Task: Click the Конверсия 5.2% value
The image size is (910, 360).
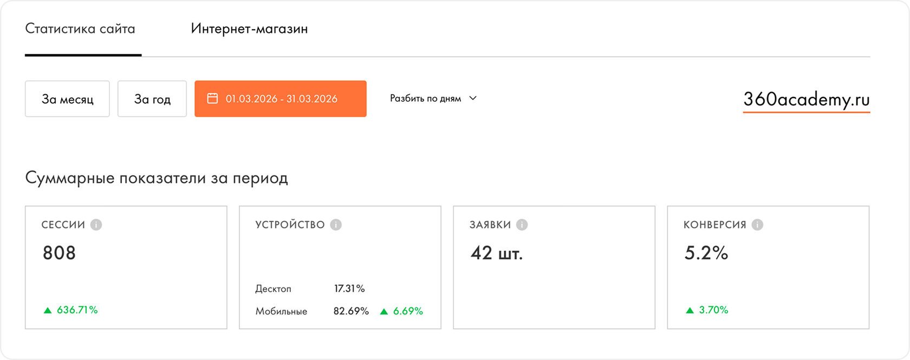Action: [706, 253]
